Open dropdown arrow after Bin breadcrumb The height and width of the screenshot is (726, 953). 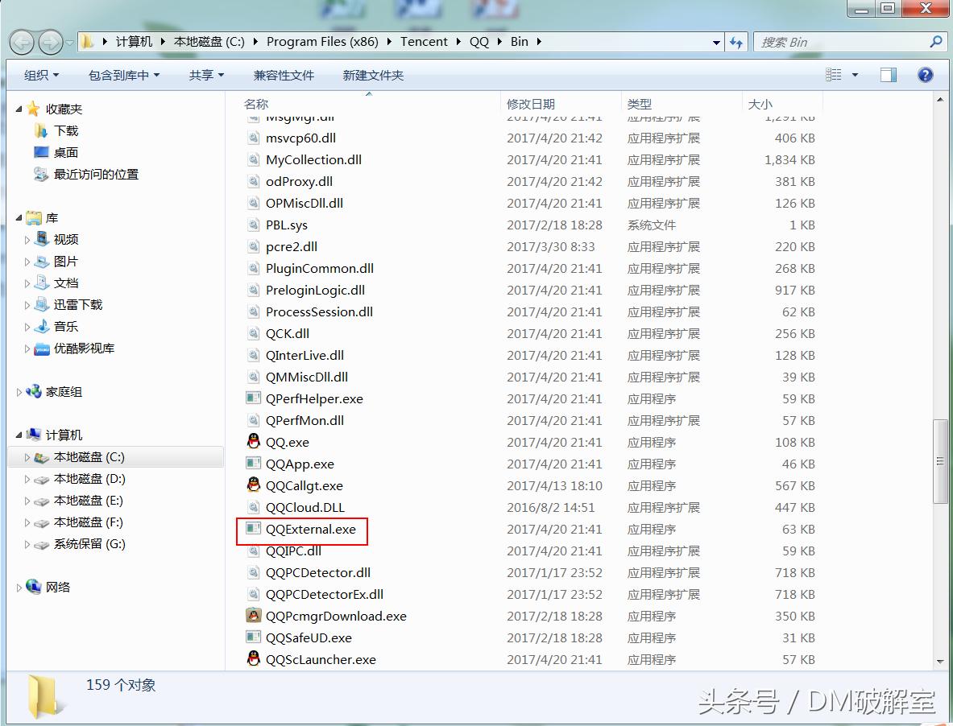pyautogui.click(x=538, y=42)
